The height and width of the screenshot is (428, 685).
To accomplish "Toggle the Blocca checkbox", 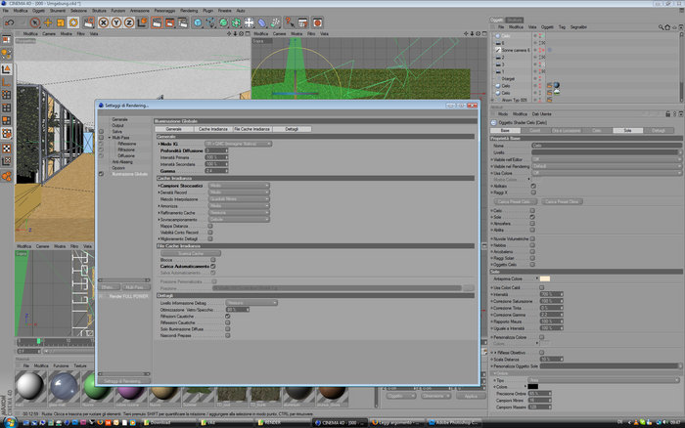I will coord(213,260).
